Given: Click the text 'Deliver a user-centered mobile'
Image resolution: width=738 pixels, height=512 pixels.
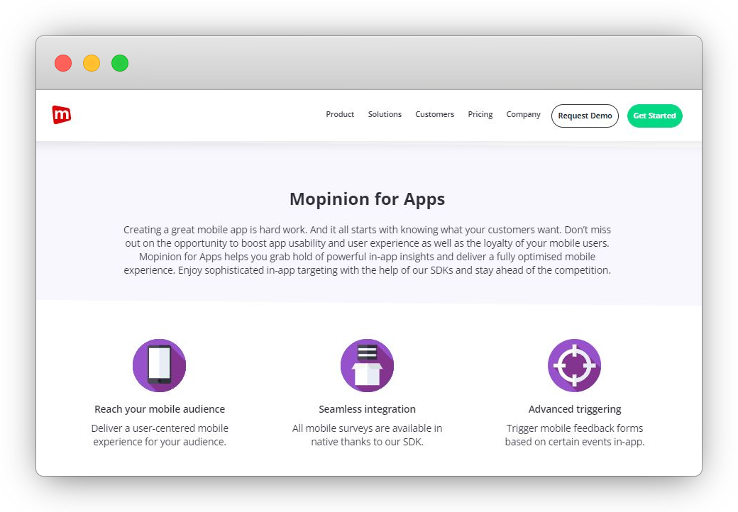Looking at the screenshot, I should pyautogui.click(x=160, y=428).
